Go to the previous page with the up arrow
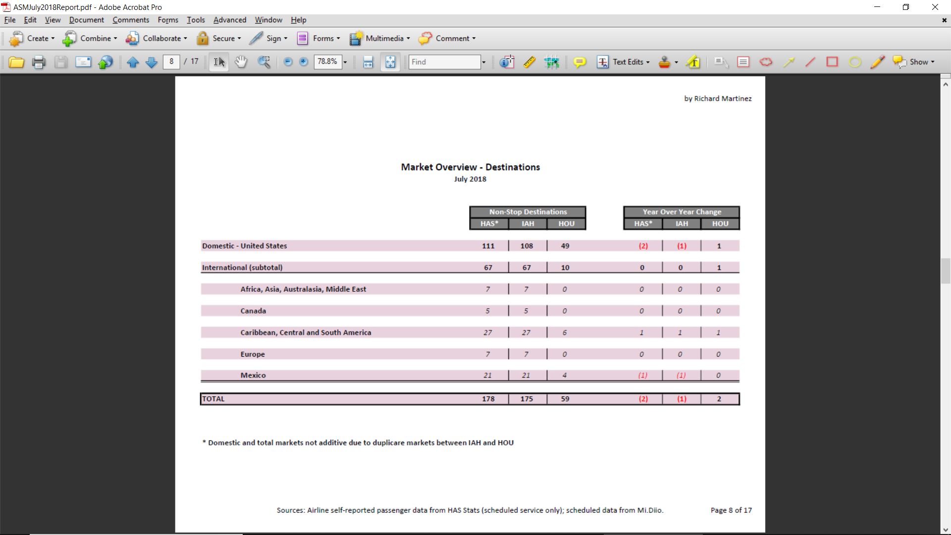Screen dimensions: 951x535 [133, 62]
